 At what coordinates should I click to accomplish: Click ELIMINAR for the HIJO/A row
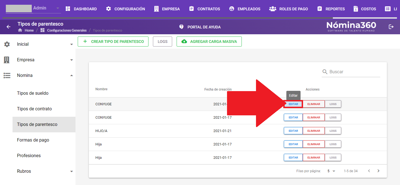click(x=314, y=131)
